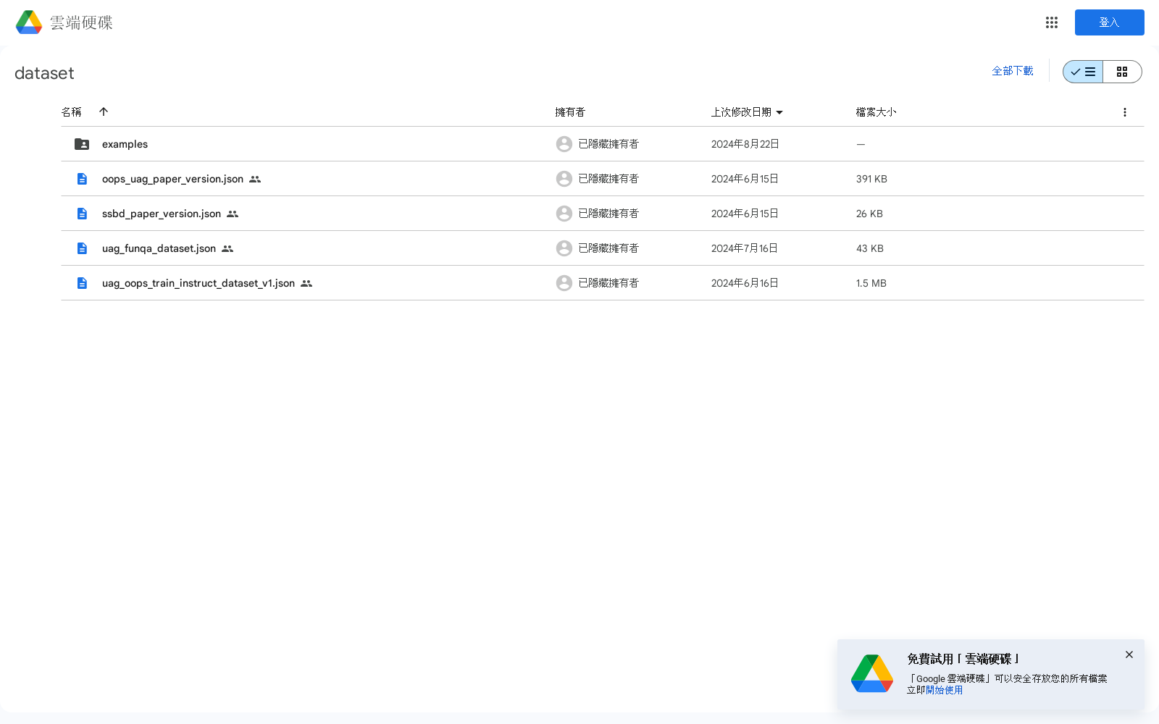Viewport: 1159px width, 724px height.
Task: Click the Google Drive logo
Action: 29,22
